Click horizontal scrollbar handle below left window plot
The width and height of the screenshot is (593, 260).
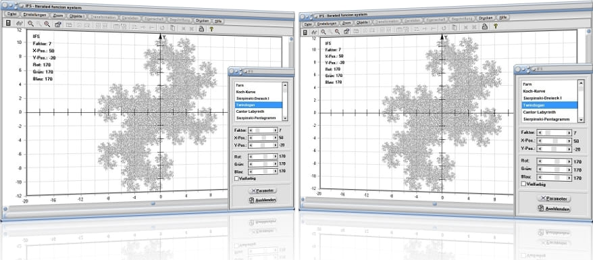point(153,203)
